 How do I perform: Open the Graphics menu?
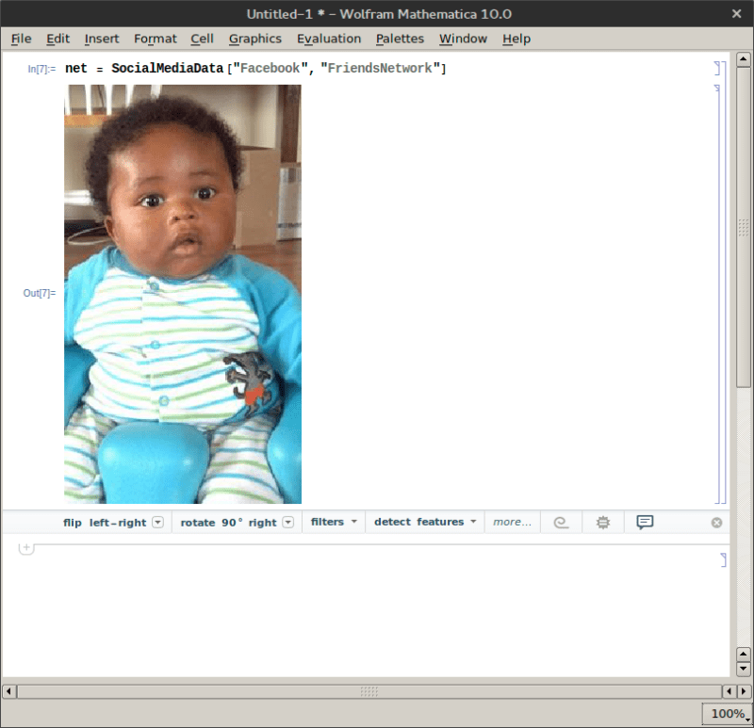[x=254, y=39]
